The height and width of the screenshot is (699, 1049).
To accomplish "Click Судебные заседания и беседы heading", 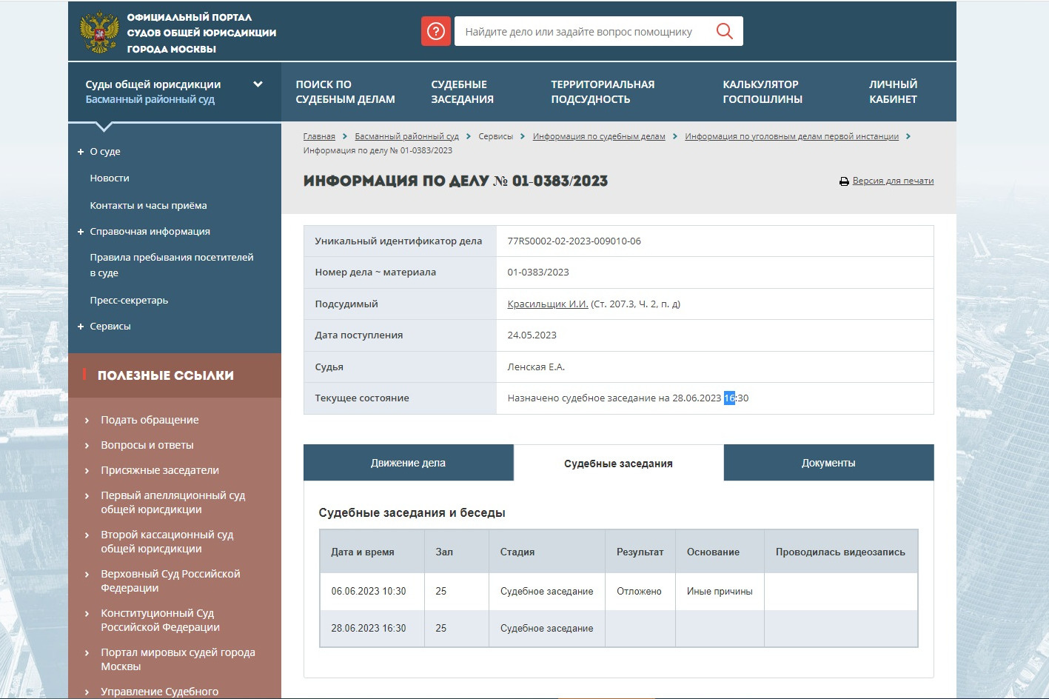I will tap(412, 512).
